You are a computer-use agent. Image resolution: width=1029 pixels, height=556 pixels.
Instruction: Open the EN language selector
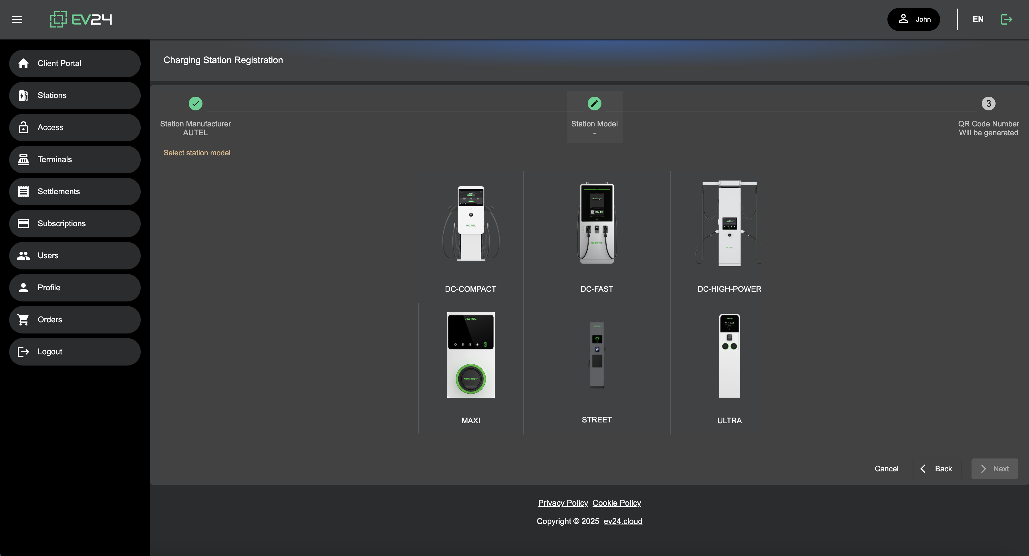pos(978,19)
